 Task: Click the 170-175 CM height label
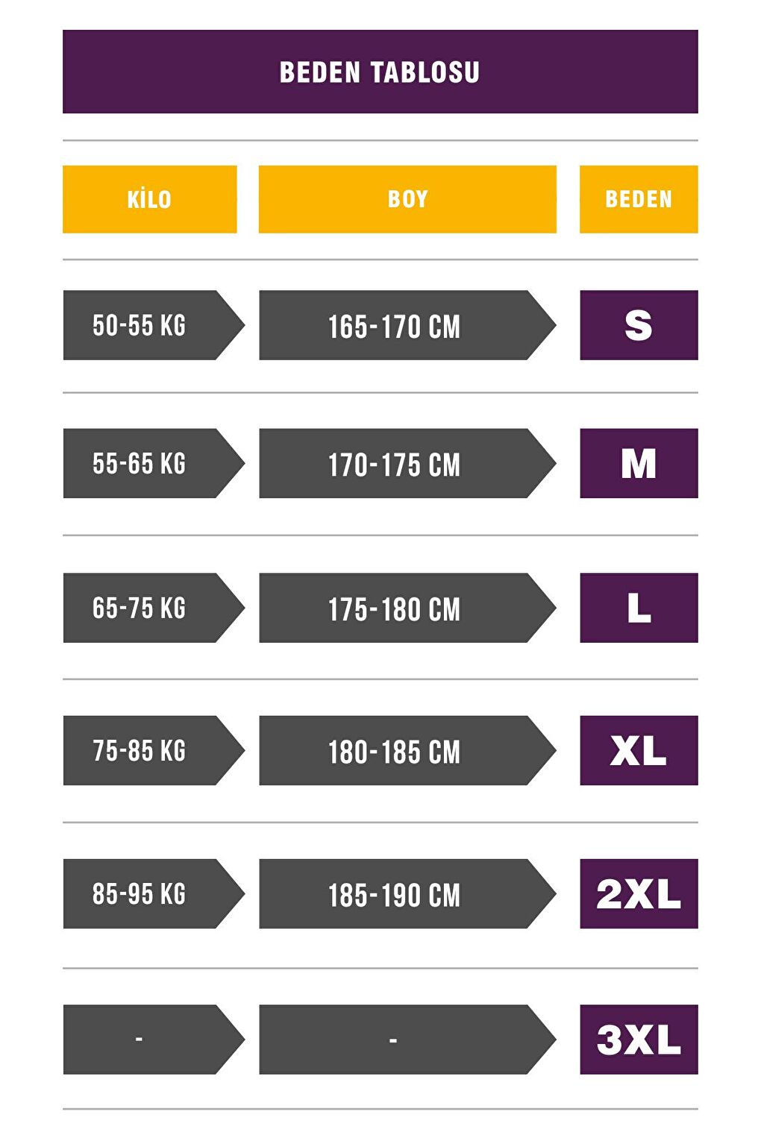[x=395, y=464]
